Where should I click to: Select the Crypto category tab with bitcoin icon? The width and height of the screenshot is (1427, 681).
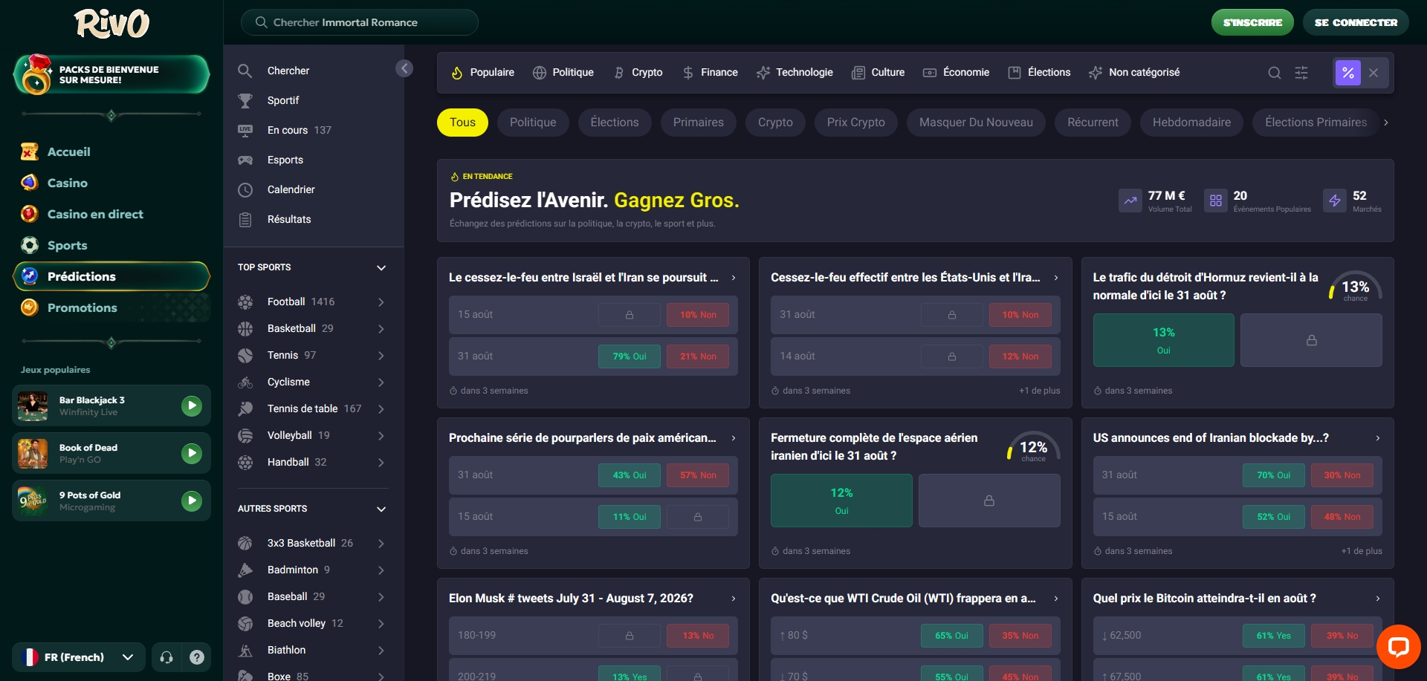[x=638, y=72]
